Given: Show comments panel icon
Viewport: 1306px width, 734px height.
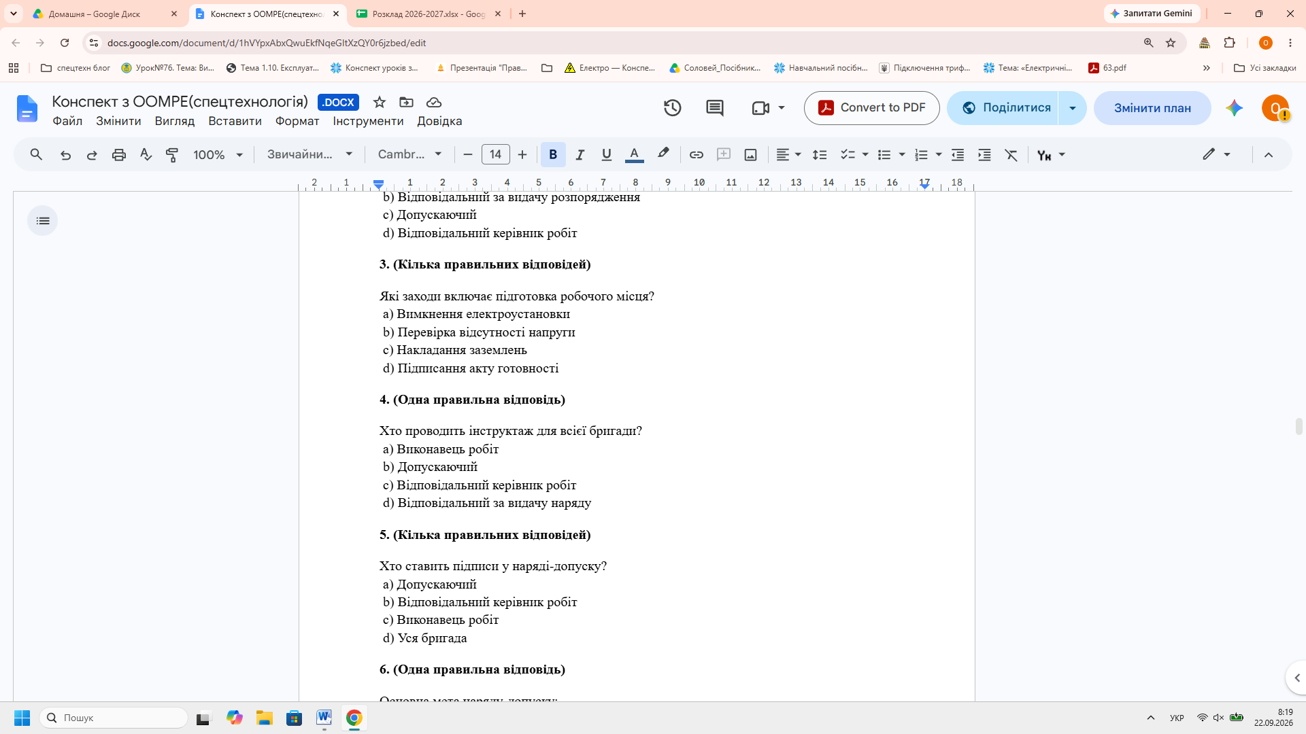Looking at the screenshot, I should (x=714, y=108).
